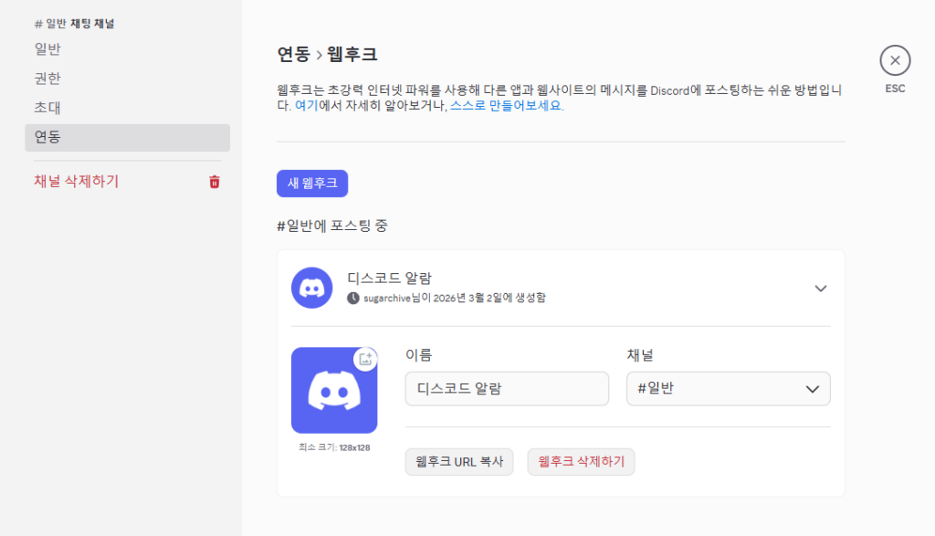The image size is (935, 536).
Task: Follow the 스스로 만들어보세요 link
Action: (507, 106)
